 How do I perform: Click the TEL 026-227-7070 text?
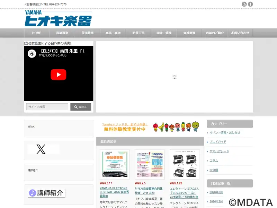[x=55, y=4]
